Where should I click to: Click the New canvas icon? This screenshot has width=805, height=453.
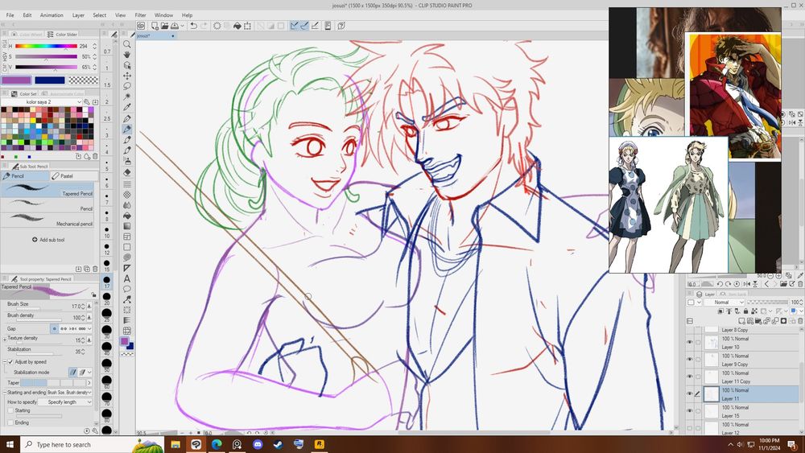coord(155,26)
